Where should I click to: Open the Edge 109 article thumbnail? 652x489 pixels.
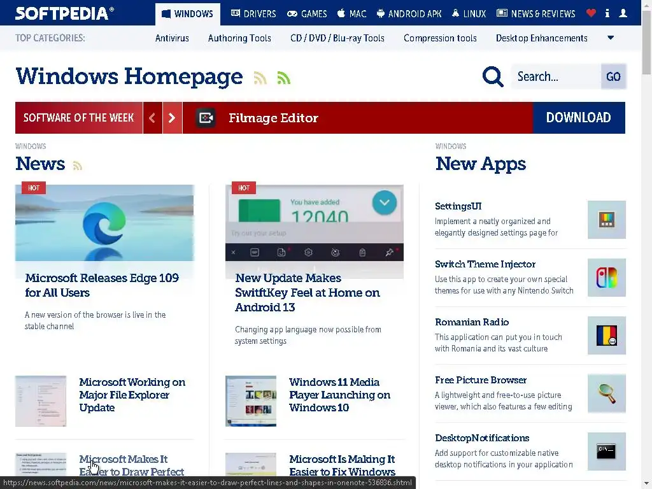click(104, 223)
